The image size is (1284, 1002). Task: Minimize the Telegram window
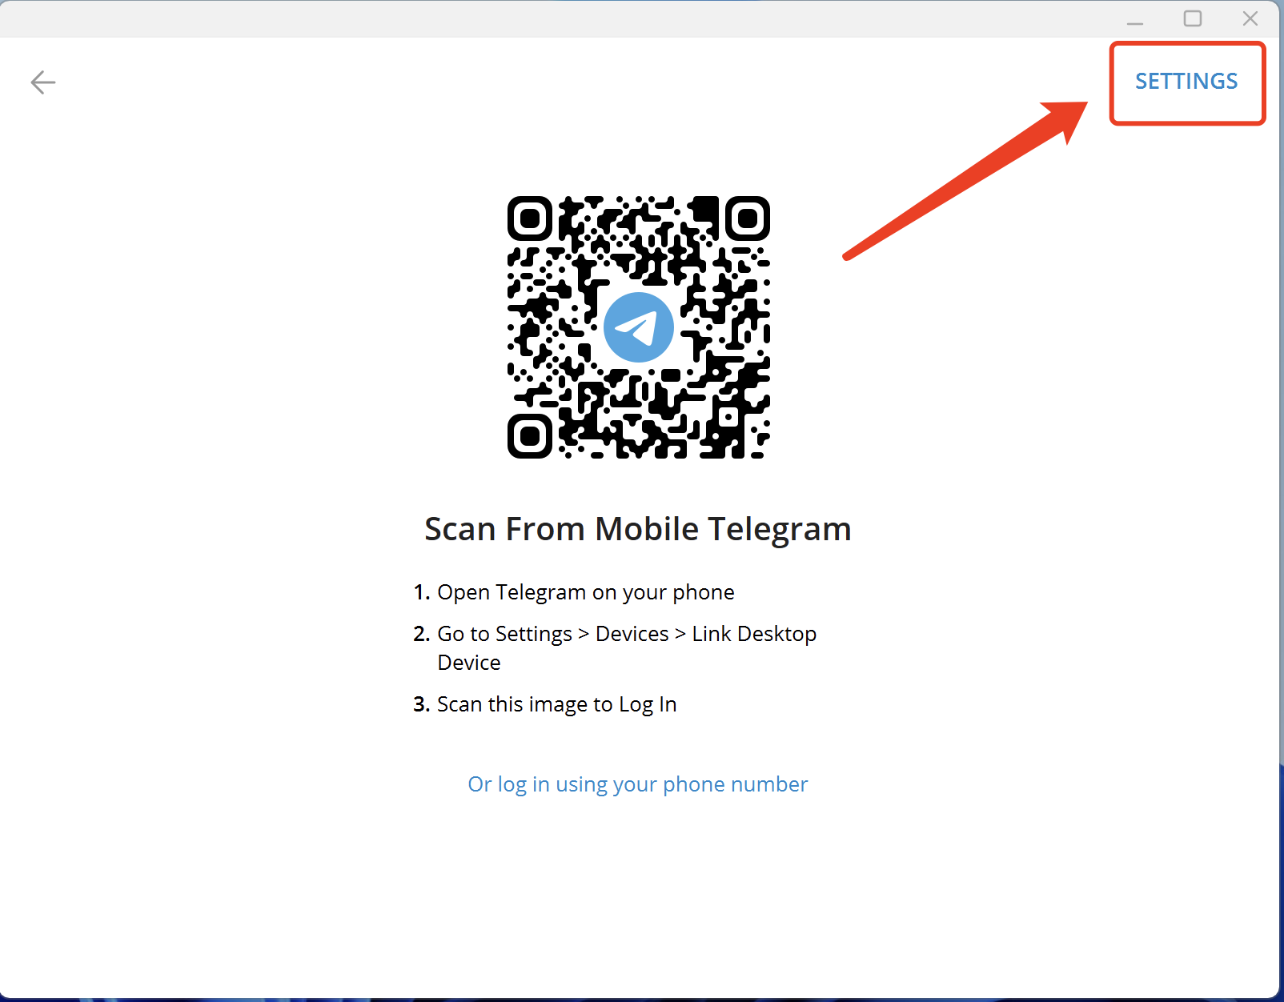tap(1134, 19)
